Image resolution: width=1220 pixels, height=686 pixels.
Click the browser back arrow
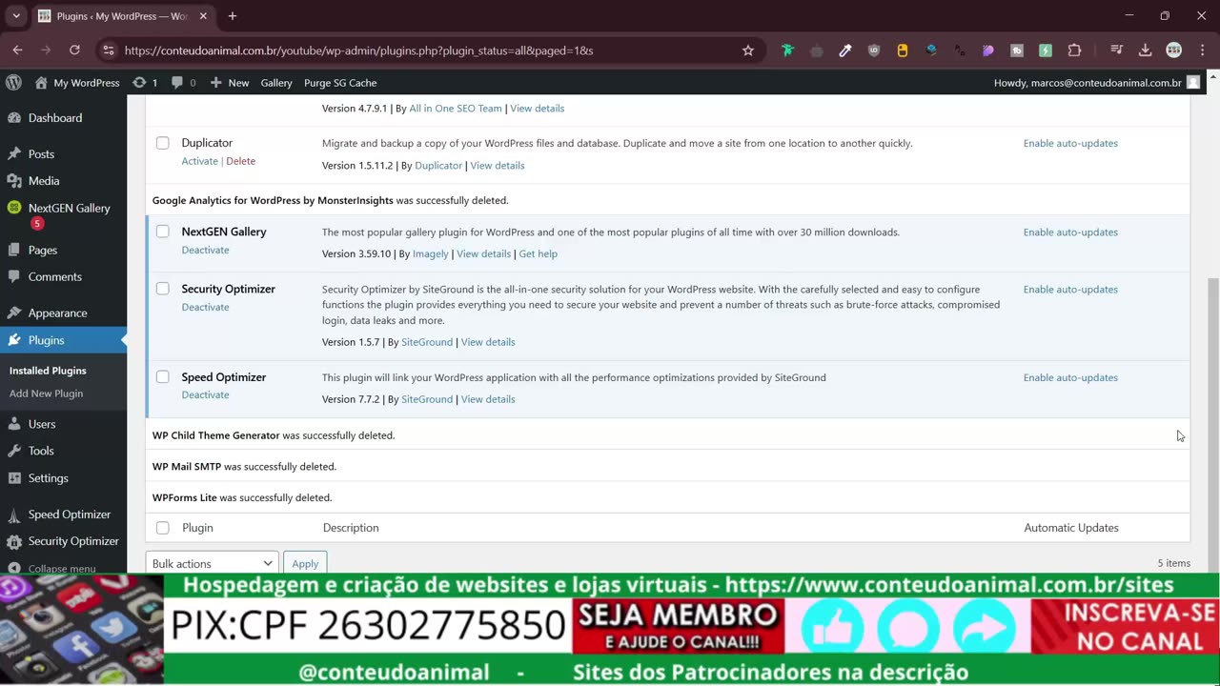tap(17, 50)
